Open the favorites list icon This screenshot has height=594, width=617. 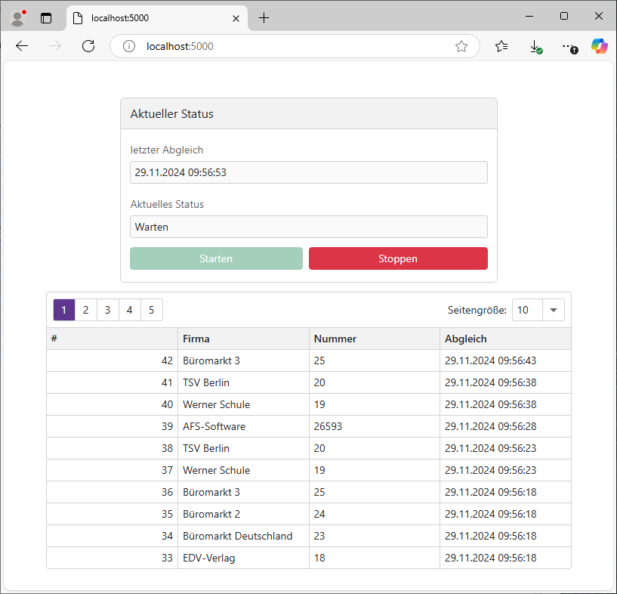501,46
